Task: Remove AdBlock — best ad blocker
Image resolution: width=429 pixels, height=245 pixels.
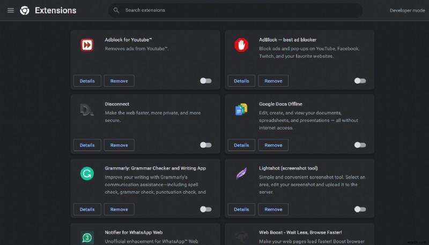Action: pos(273,81)
